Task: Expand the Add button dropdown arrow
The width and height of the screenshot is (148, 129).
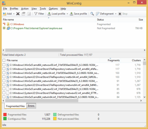Action: pos(14,14)
